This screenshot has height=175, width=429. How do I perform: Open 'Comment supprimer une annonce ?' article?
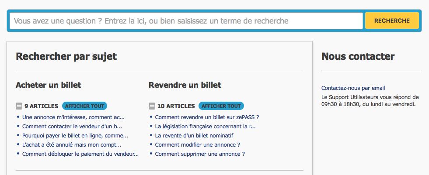coord(200,154)
